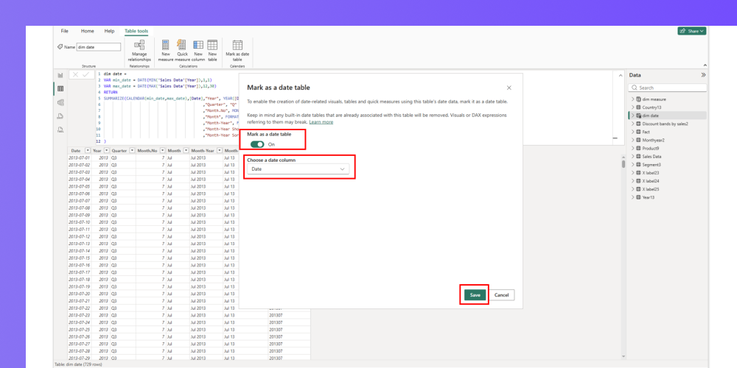Click the Quarter column header
This screenshot has height=368, width=737.
119,151
